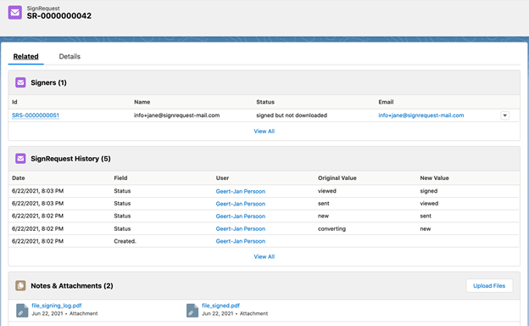The image size is (529, 326).
Task: Switch to the Details tab
Action: coord(70,56)
